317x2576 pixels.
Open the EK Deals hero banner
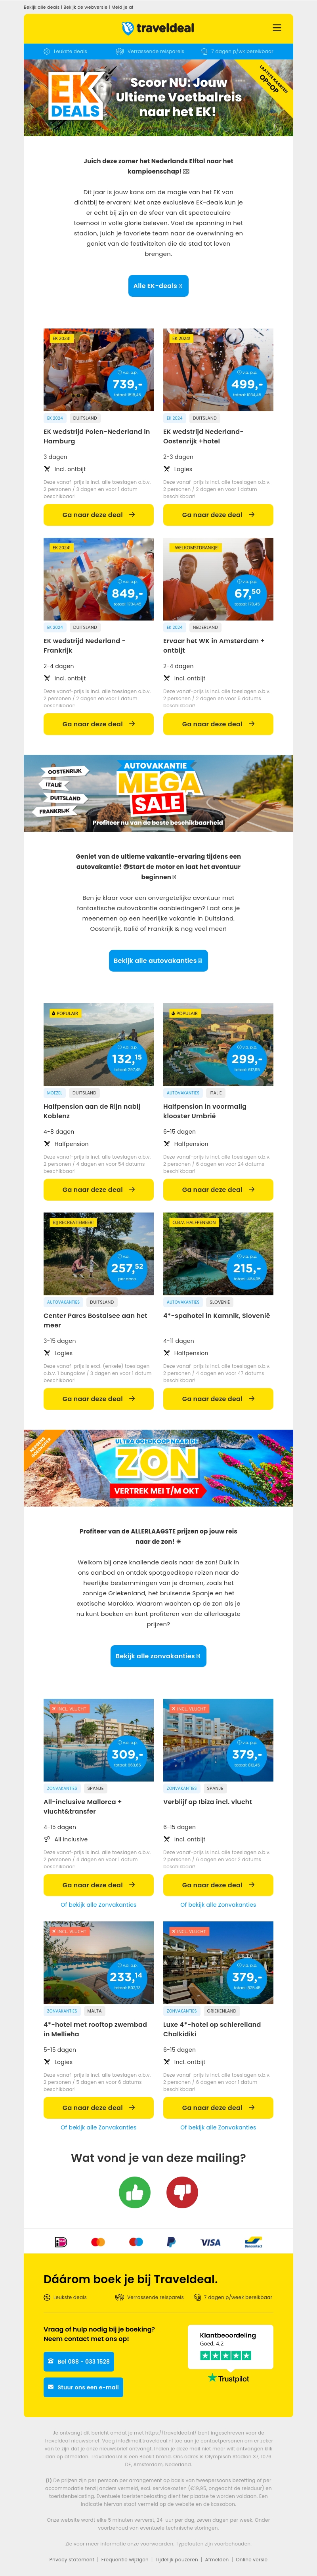click(158, 98)
